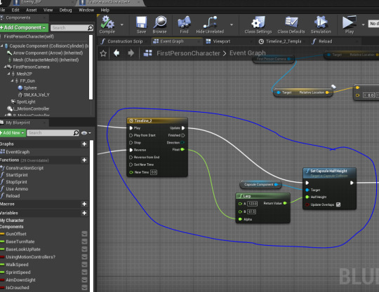
Task: Click Lerp A value field
Action: pos(253,204)
